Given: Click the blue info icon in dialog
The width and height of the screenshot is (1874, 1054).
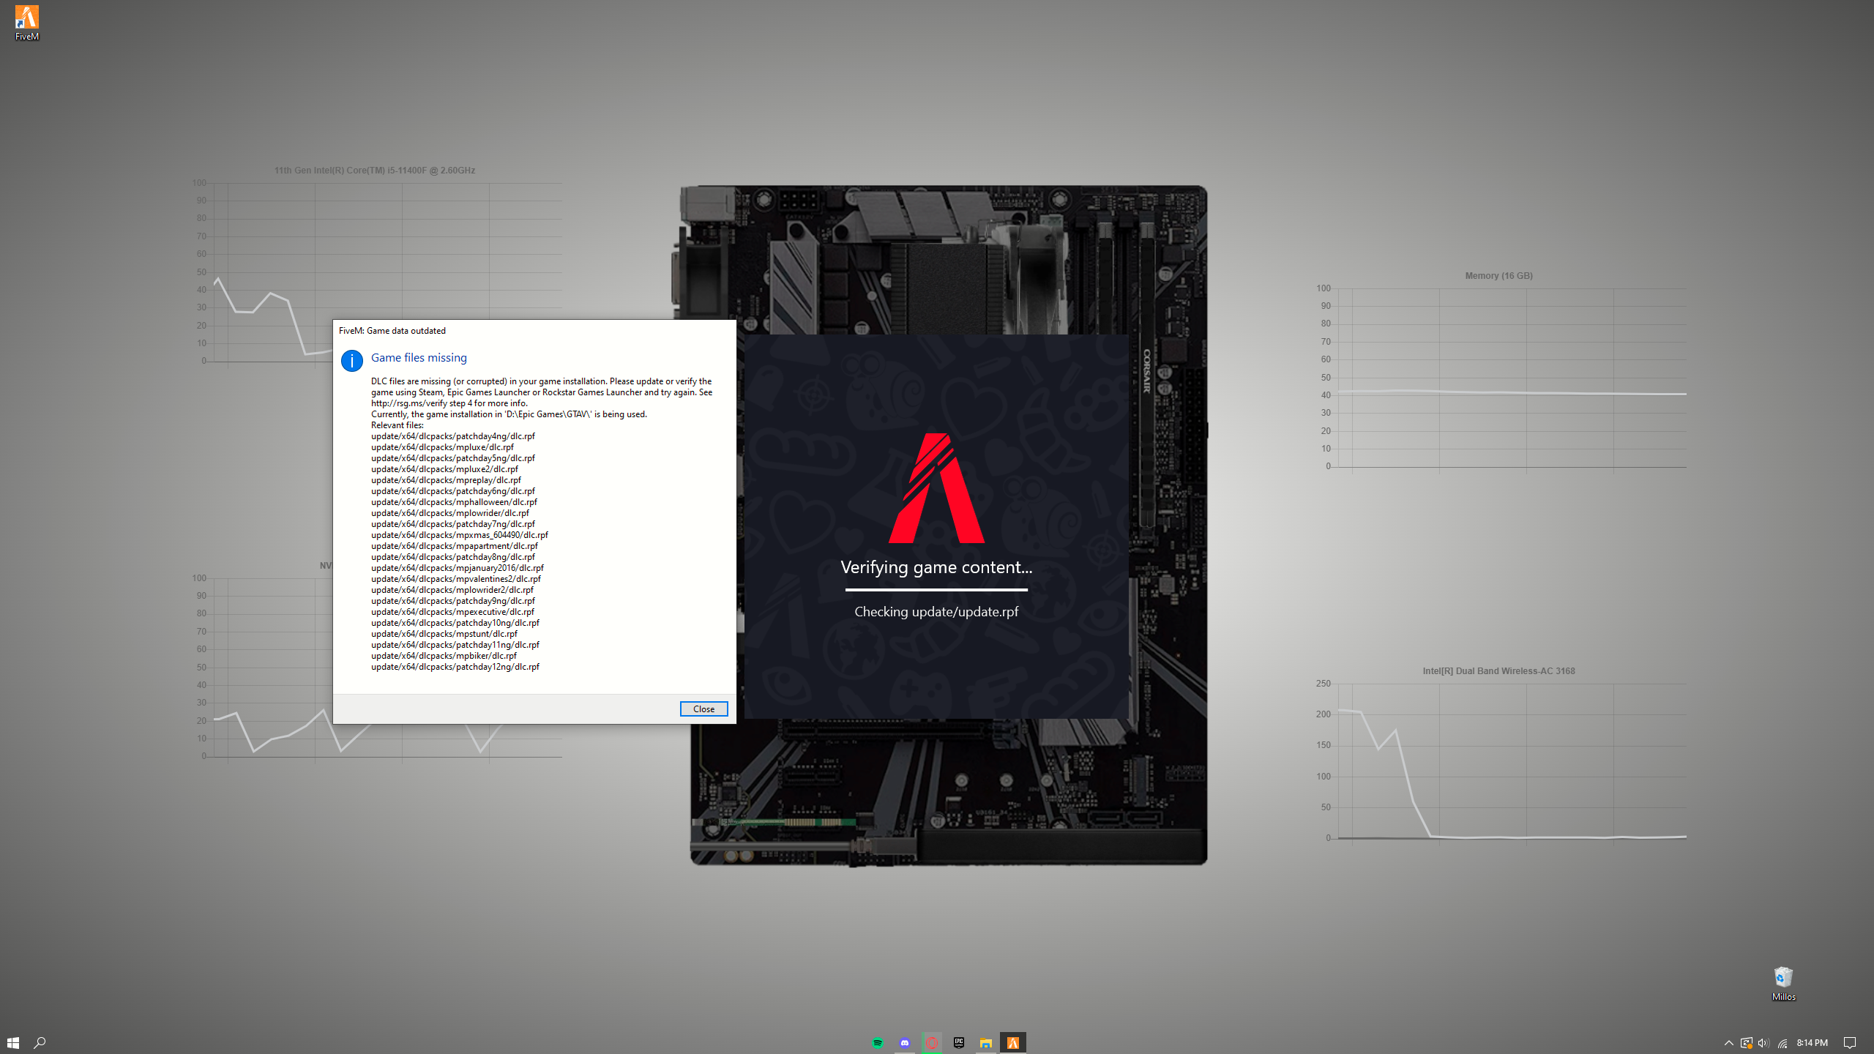Looking at the screenshot, I should pyautogui.click(x=352, y=361).
